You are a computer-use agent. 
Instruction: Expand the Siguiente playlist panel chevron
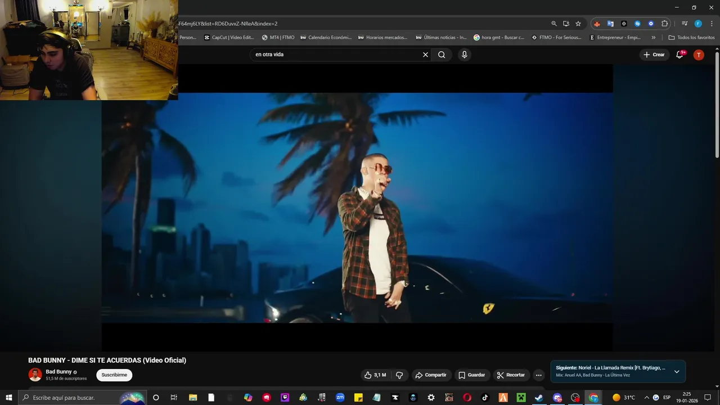point(677,371)
